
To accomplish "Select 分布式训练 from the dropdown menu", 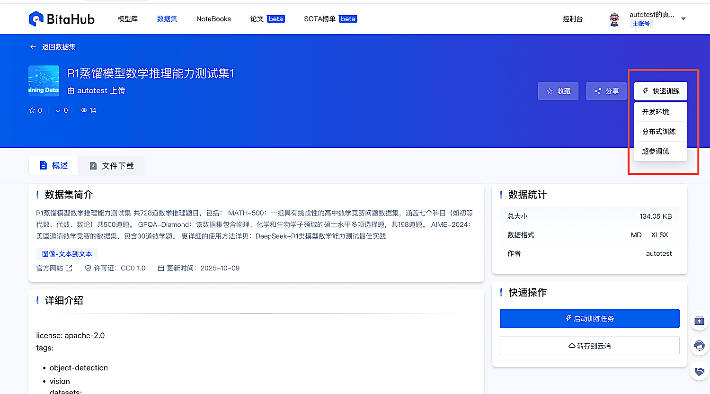I will coord(661,132).
